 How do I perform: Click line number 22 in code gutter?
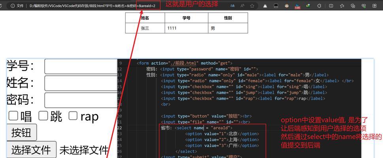(x=119, y=128)
